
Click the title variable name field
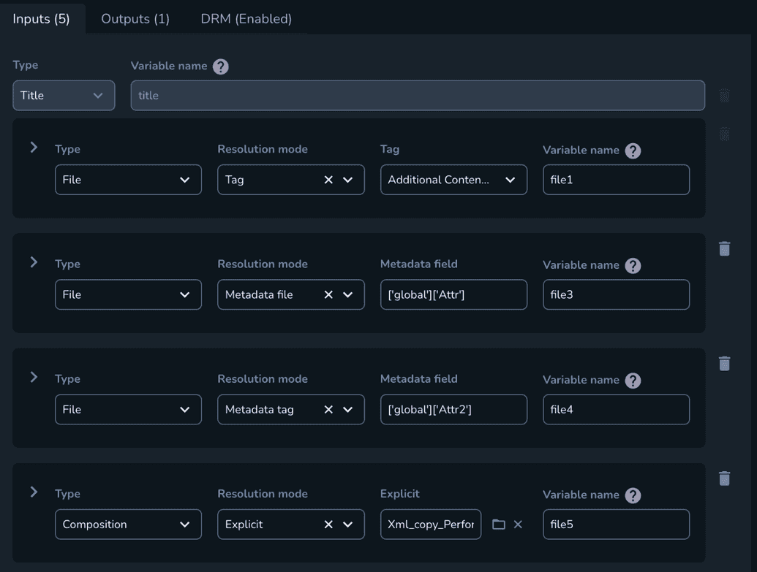[x=418, y=96]
